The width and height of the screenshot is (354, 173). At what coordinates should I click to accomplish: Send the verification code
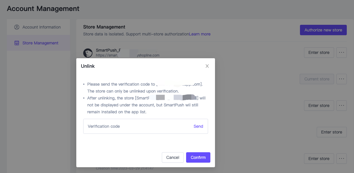(198, 126)
